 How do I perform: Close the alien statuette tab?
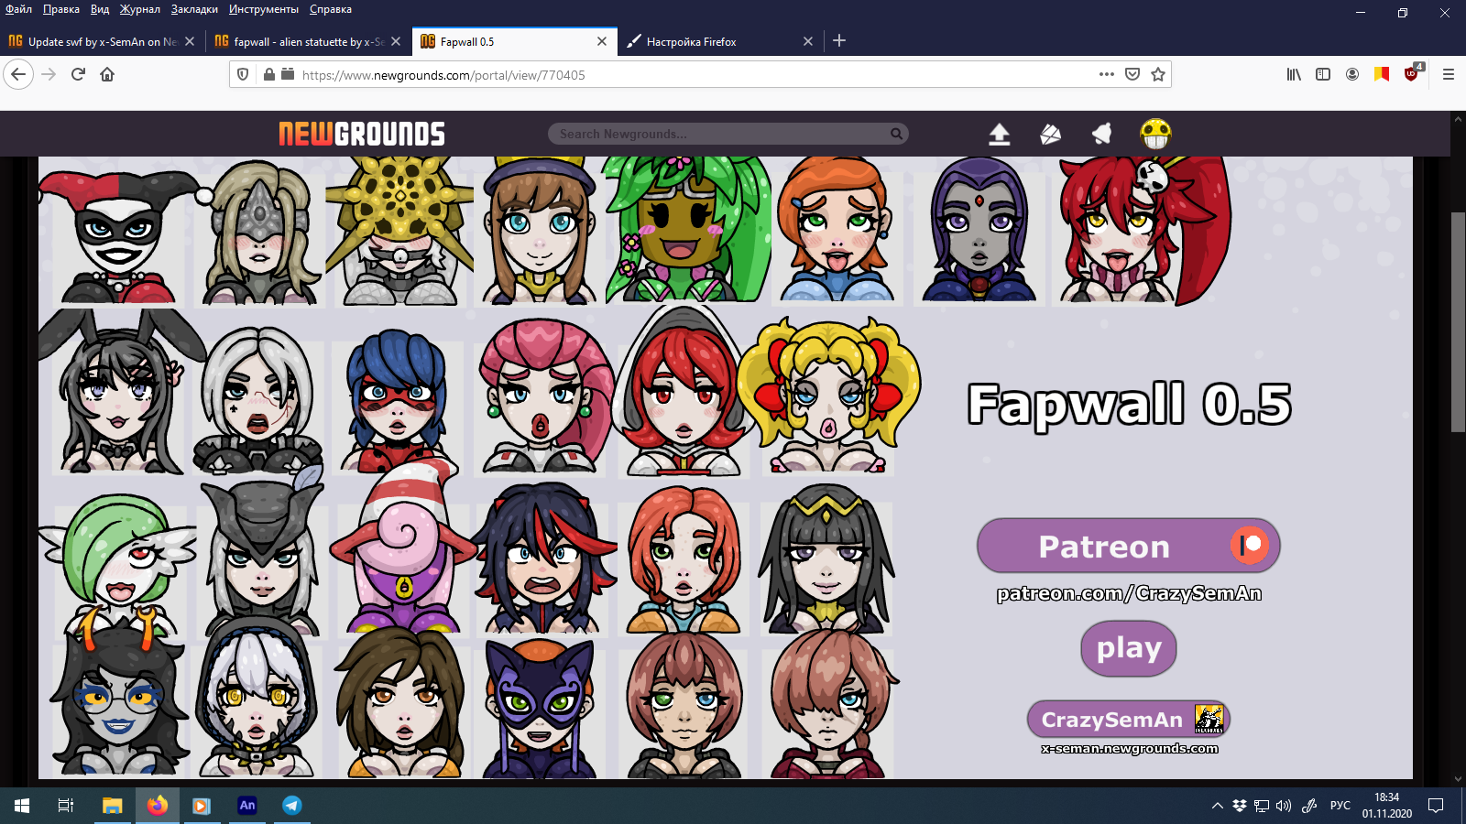tap(396, 41)
